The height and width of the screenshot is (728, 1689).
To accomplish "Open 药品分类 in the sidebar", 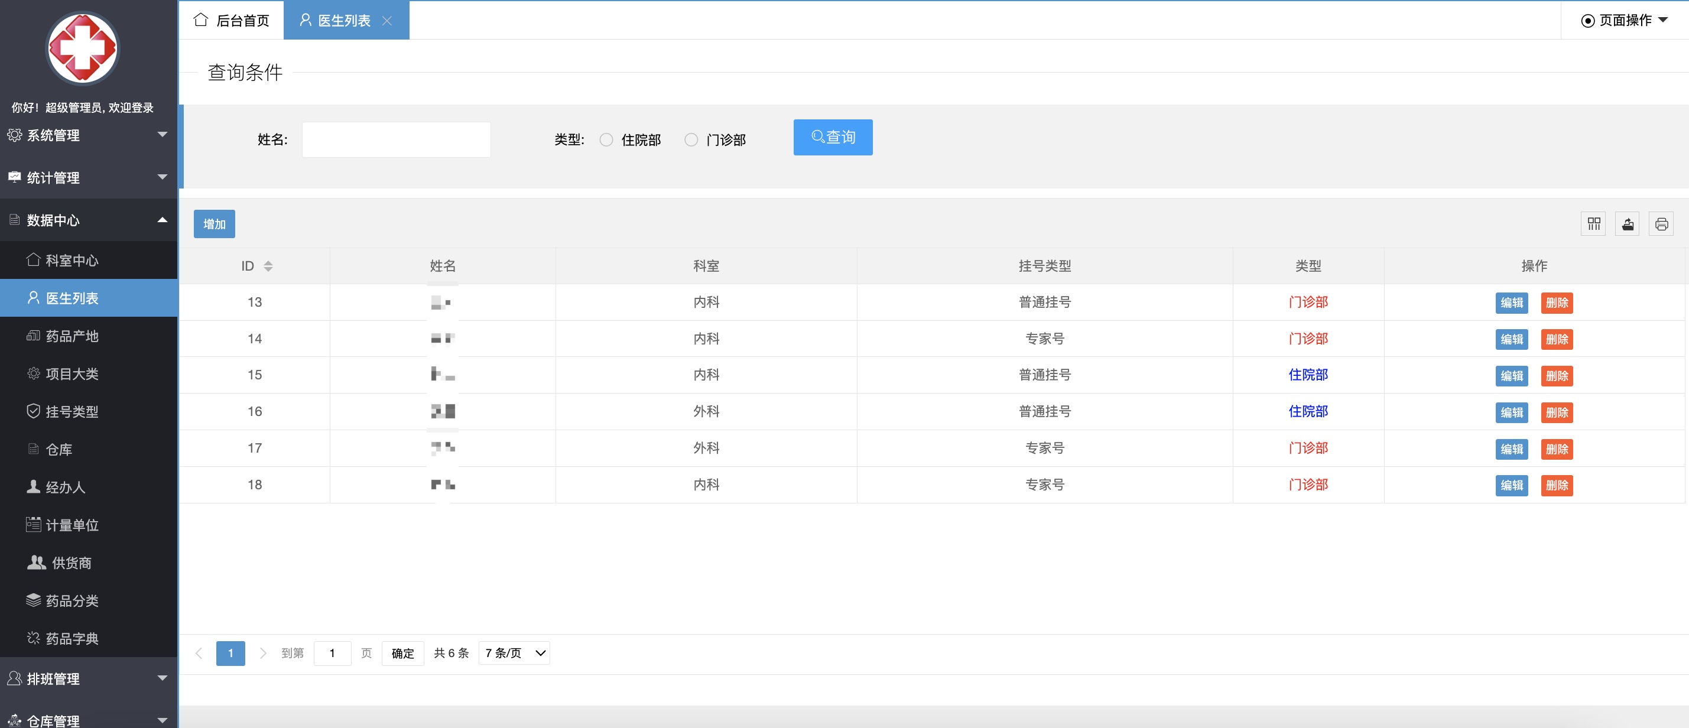I will (89, 601).
